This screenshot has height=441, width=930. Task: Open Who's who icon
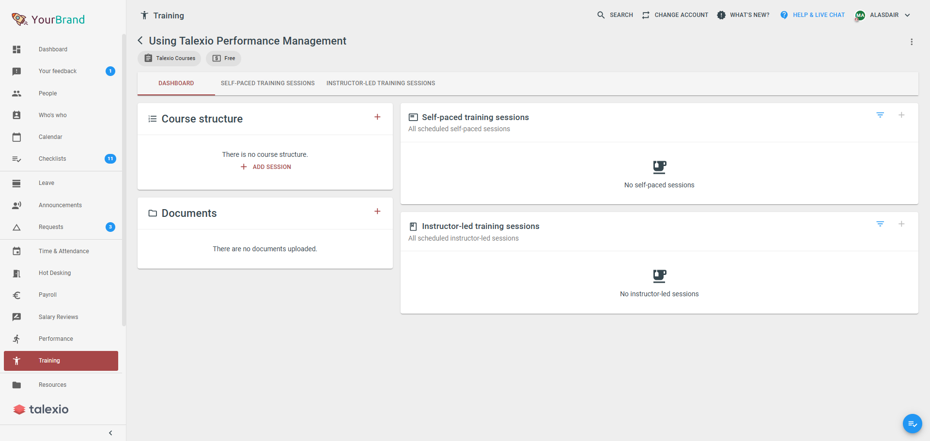(16, 115)
